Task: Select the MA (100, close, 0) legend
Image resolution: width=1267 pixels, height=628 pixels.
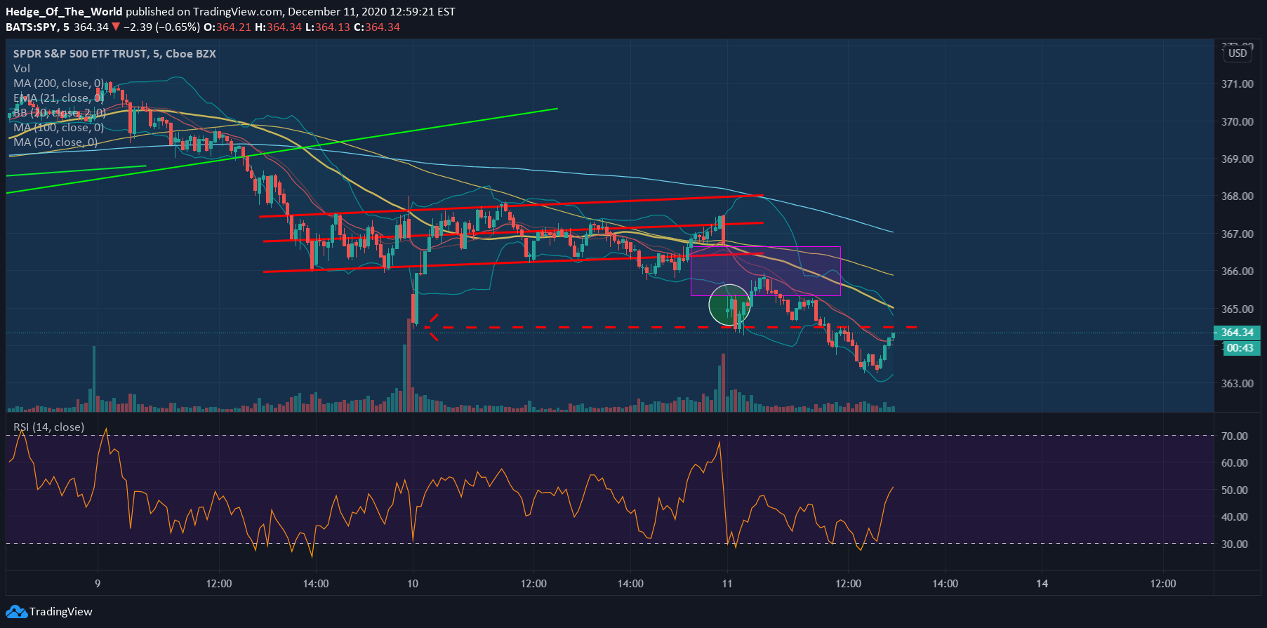Action: [58, 127]
